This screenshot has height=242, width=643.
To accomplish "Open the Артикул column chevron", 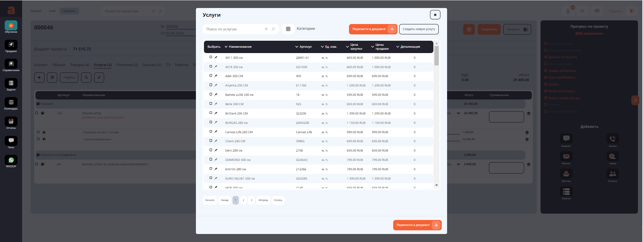I will click(297, 47).
